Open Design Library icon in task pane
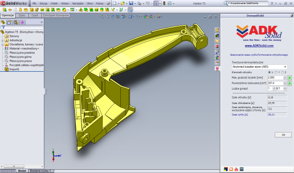Image resolution: width=294 pixels, height=173 pixels. click(217, 35)
